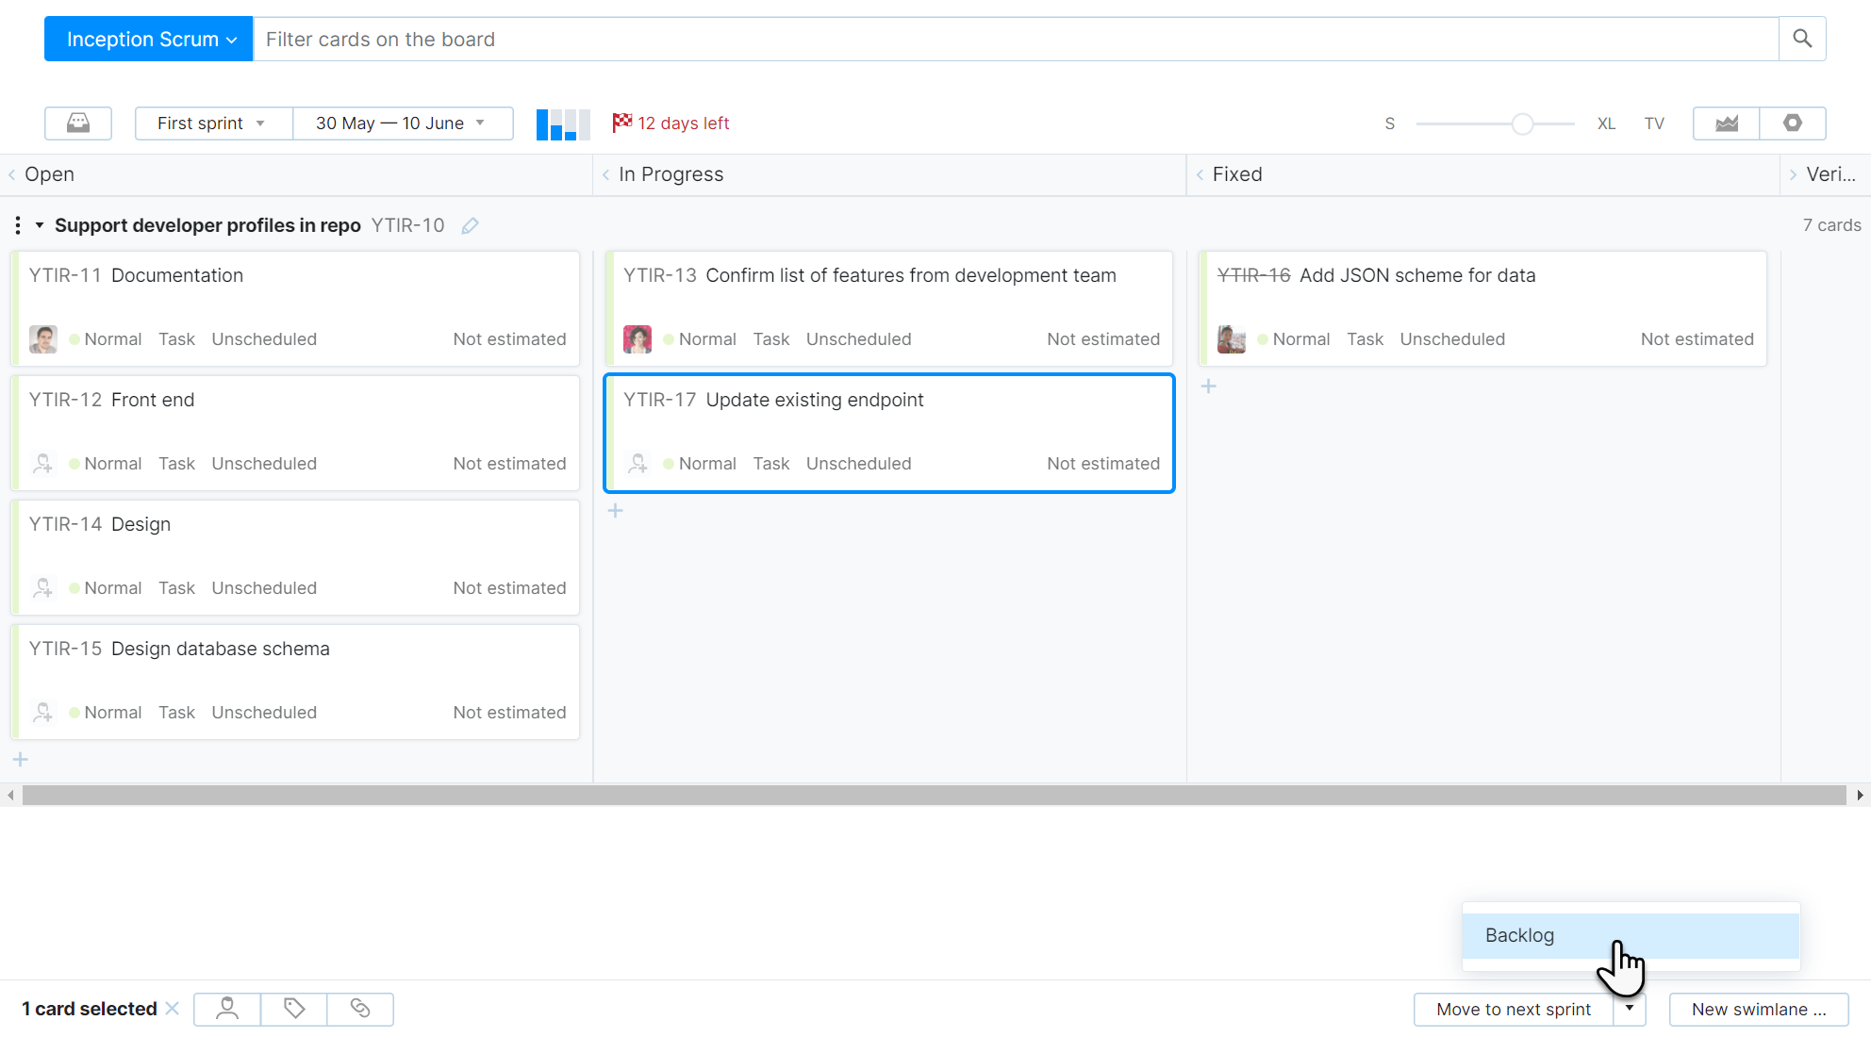The image size is (1871, 1053).
Task: Open board settings via the gear icon
Action: [1793, 123]
